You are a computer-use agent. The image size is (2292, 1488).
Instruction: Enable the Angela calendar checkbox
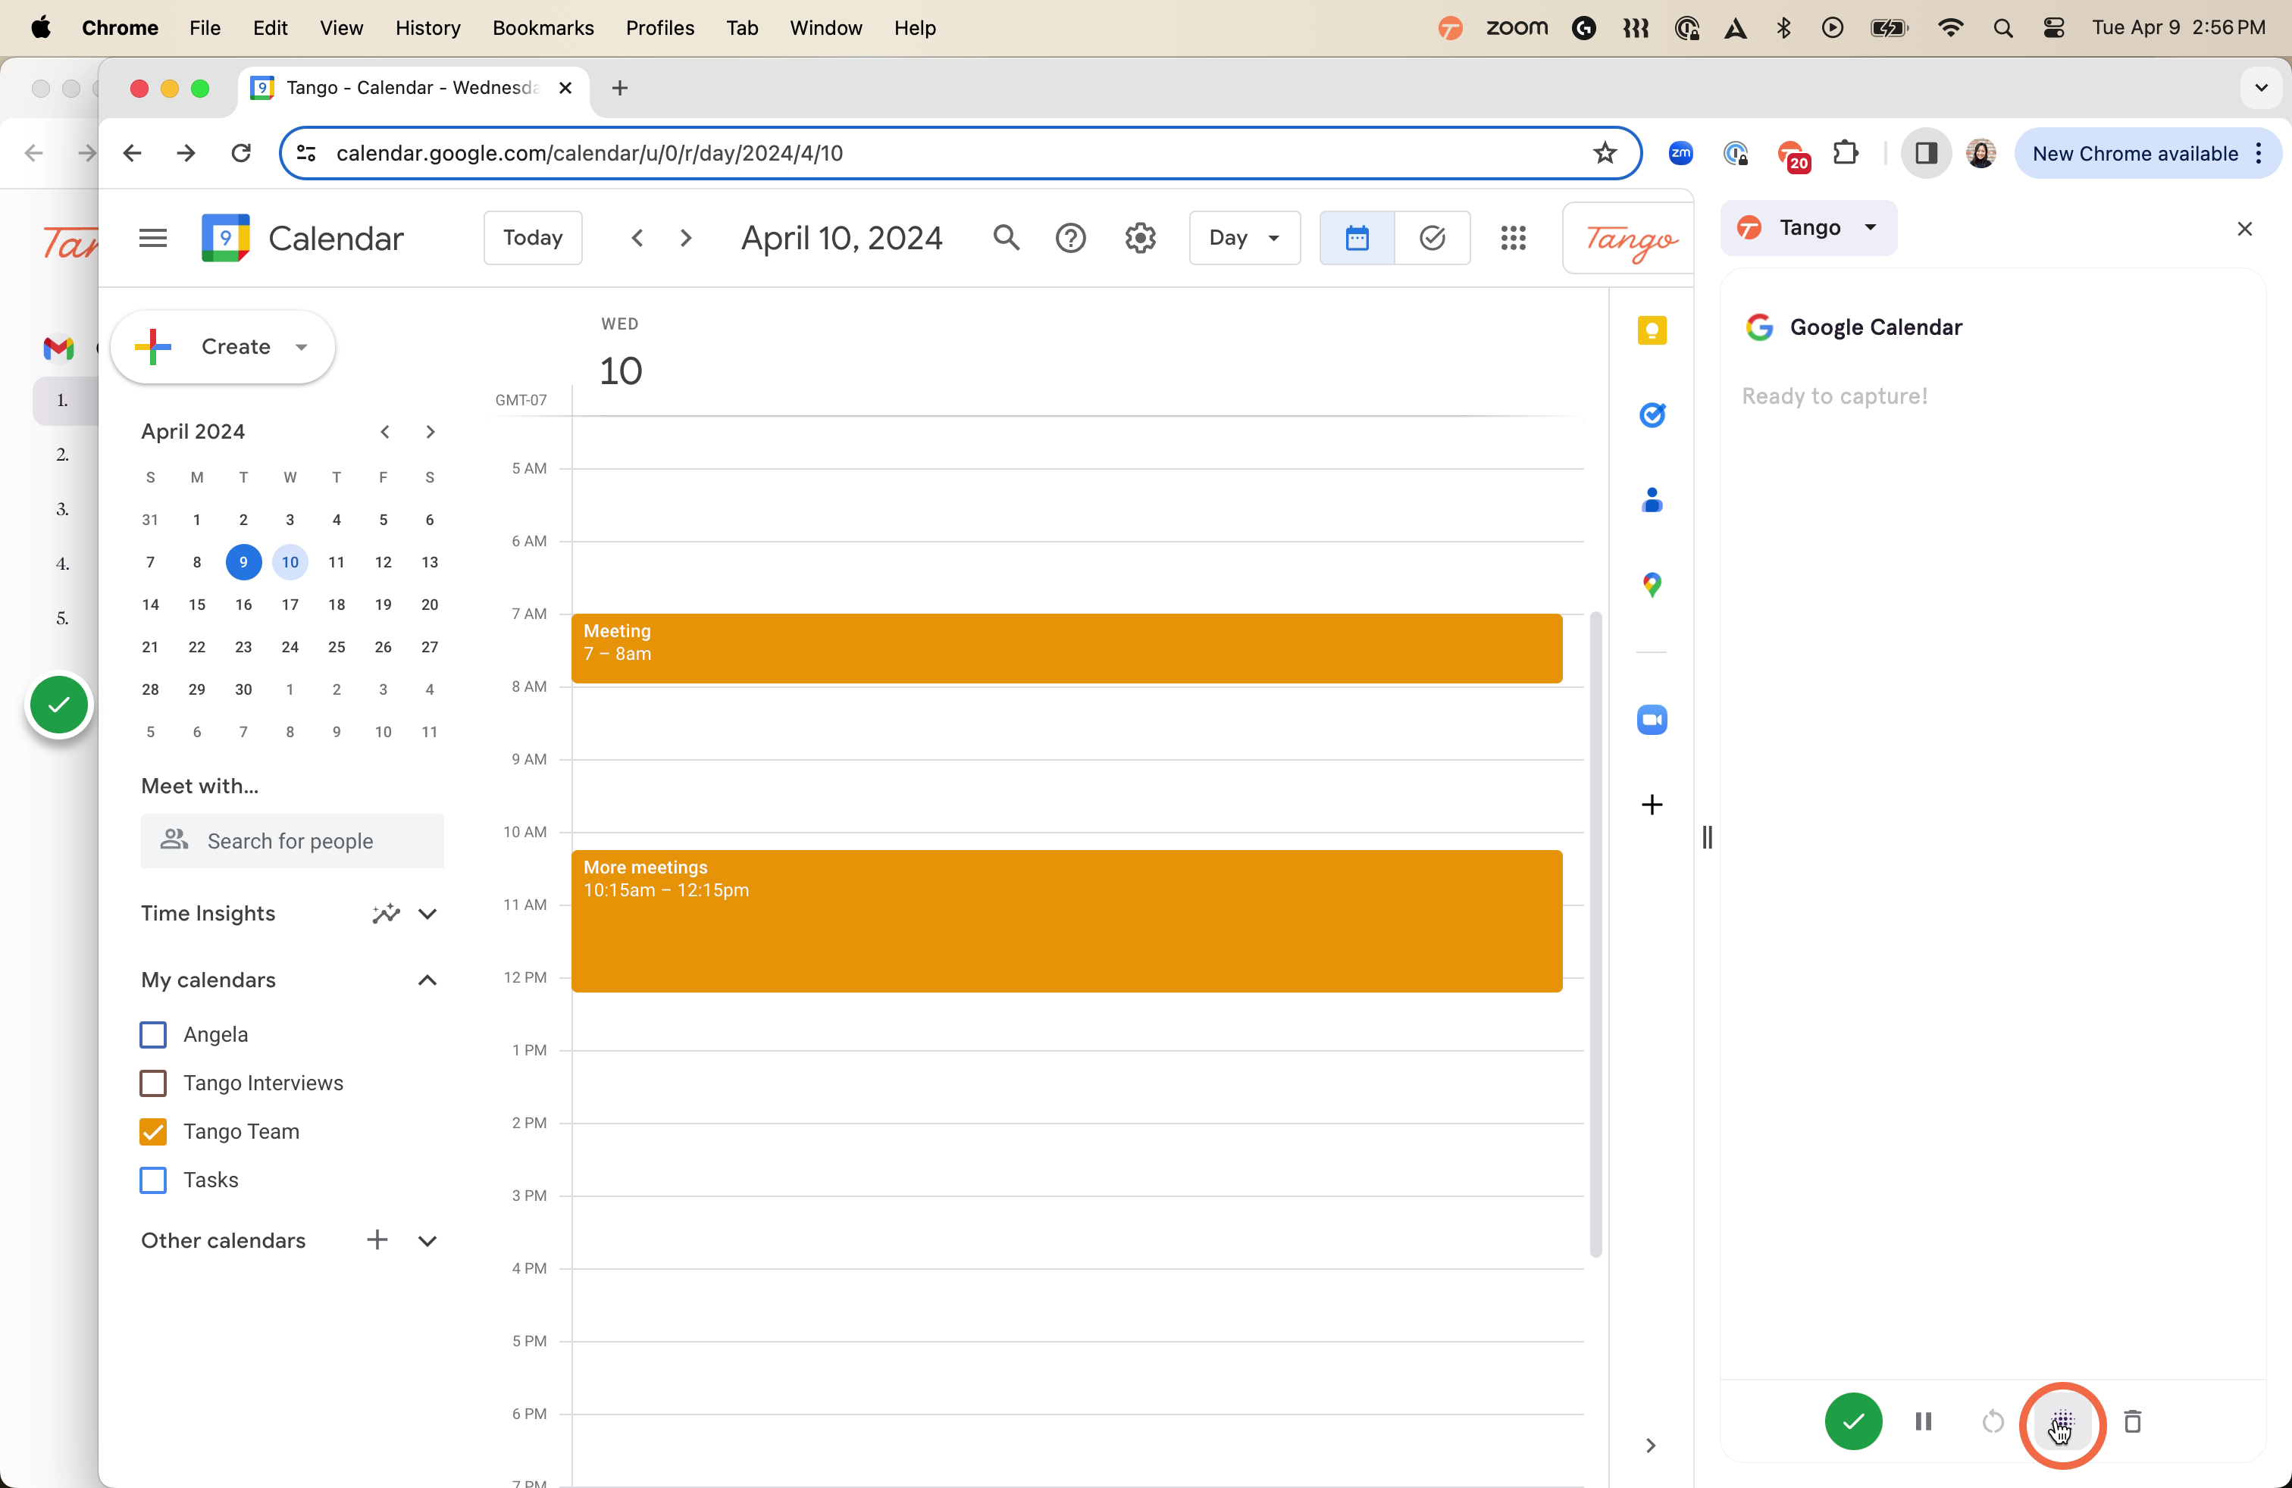[x=153, y=1035]
